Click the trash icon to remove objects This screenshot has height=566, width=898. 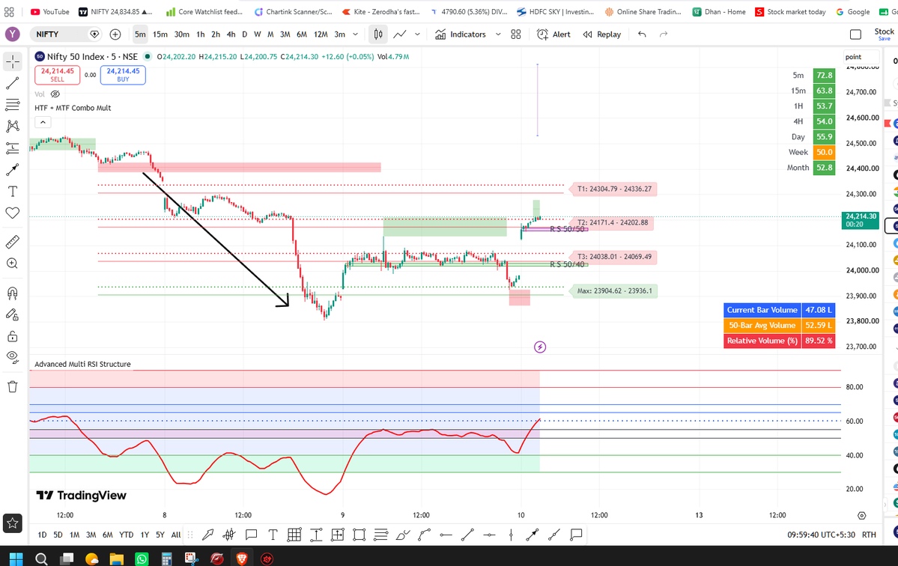click(x=13, y=387)
